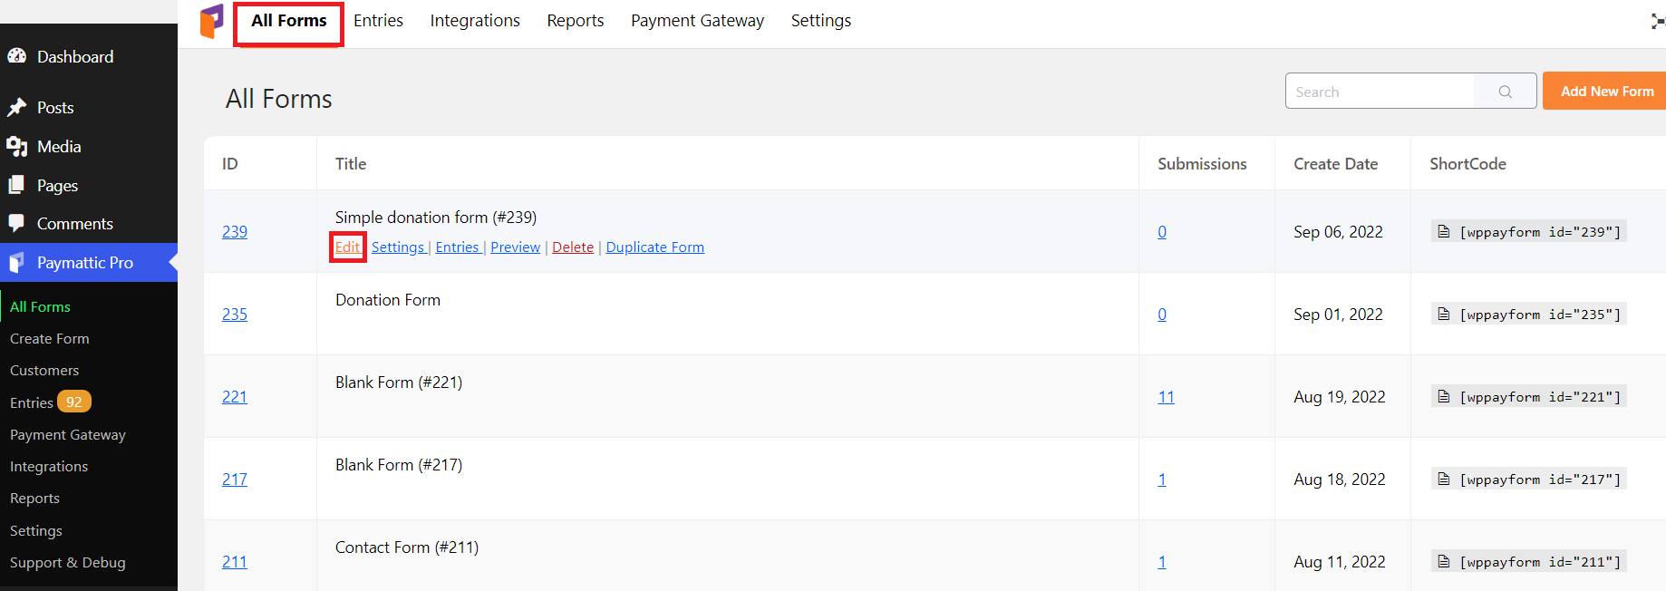Image resolution: width=1666 pixels, height=591 pixels.
Task: Open Comments in the WordPress sidebar
Action: tap(74, 224)
